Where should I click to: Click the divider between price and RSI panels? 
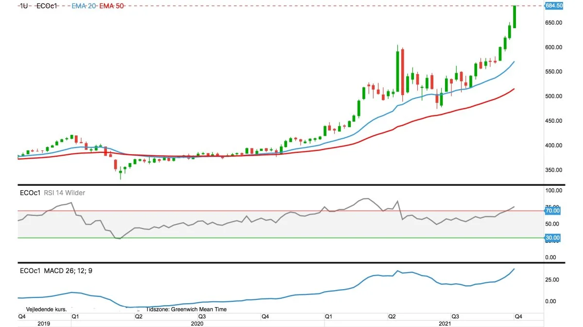[291, 185]
